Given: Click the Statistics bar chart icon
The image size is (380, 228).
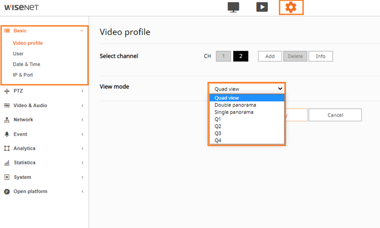Looking at the screenshot, I should [x=7, y=163].
